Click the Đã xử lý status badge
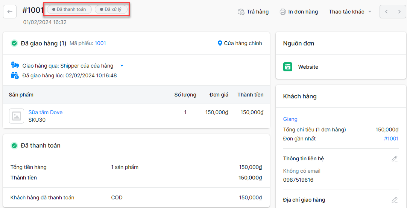The height and width of the screenshot is (208, 407). (111, 9)
